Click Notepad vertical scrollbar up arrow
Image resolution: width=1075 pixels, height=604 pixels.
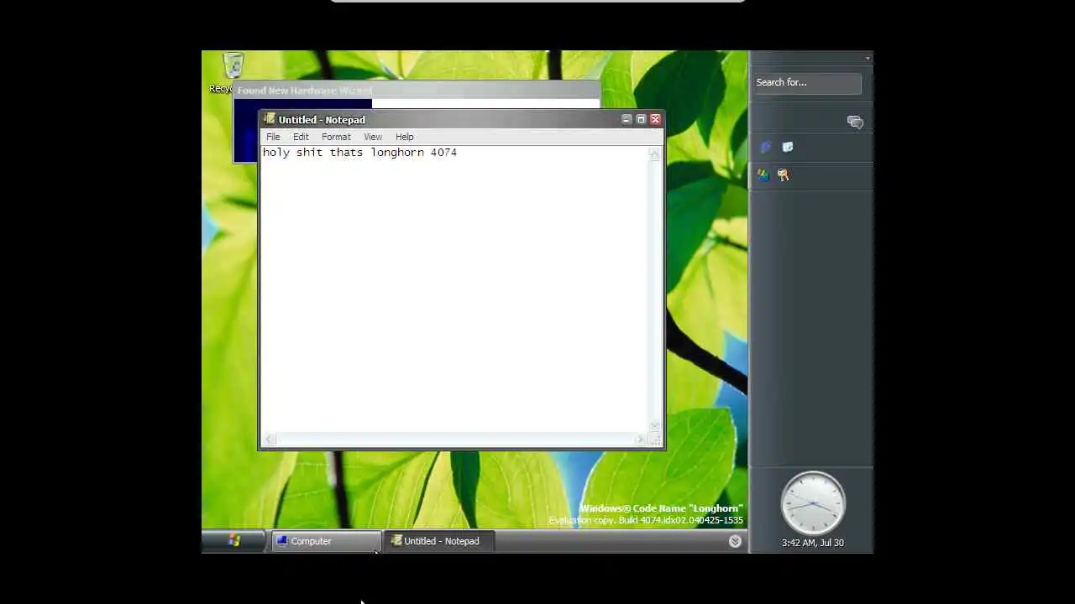pos(654,154)
